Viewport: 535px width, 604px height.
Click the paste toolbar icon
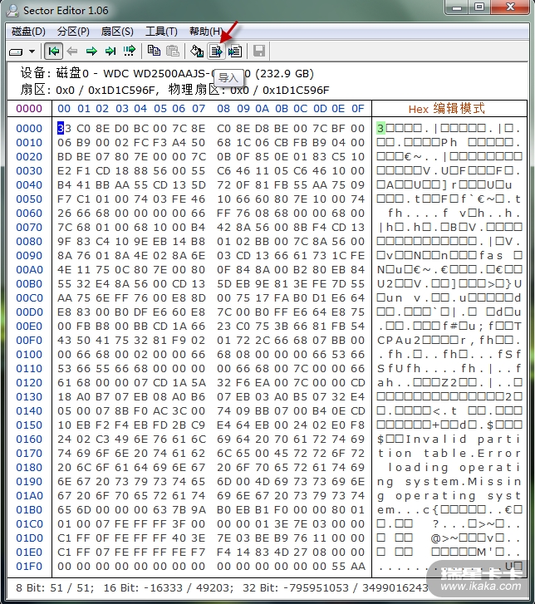(x=173, y=51)
